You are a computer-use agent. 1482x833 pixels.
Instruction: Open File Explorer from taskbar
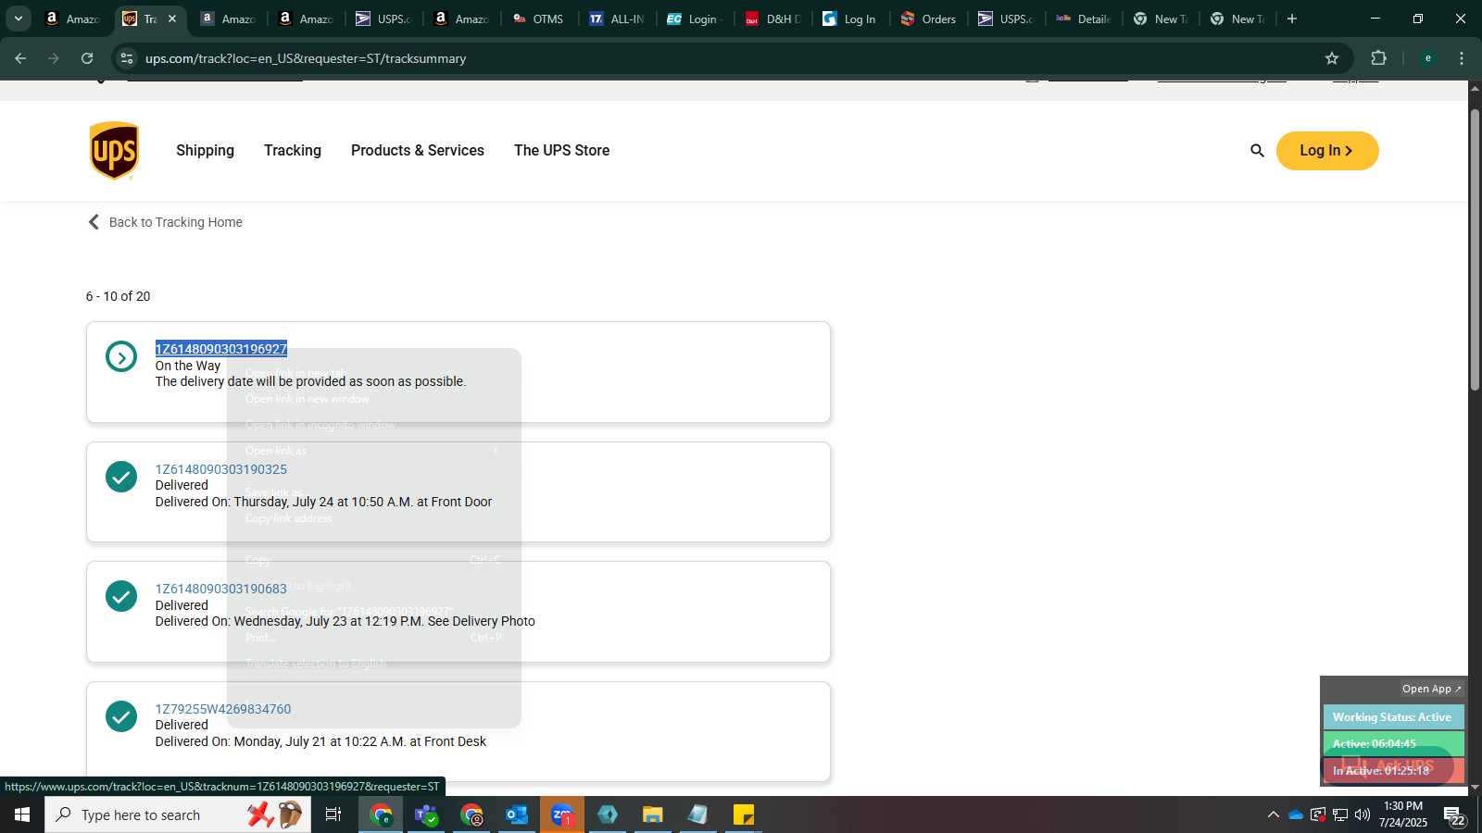coord(653,814)
